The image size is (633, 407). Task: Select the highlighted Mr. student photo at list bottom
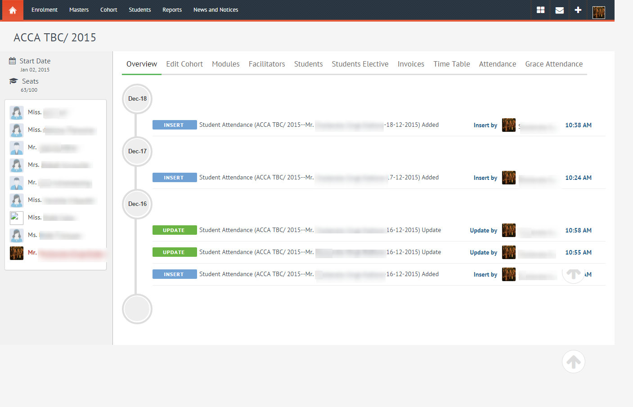pos(17,253)
